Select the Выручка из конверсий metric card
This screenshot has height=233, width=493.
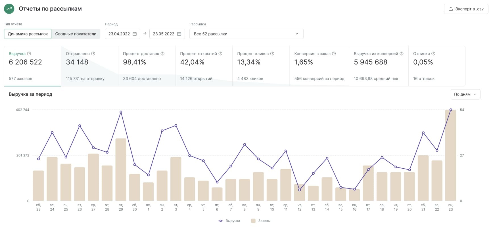pos(379,66)
